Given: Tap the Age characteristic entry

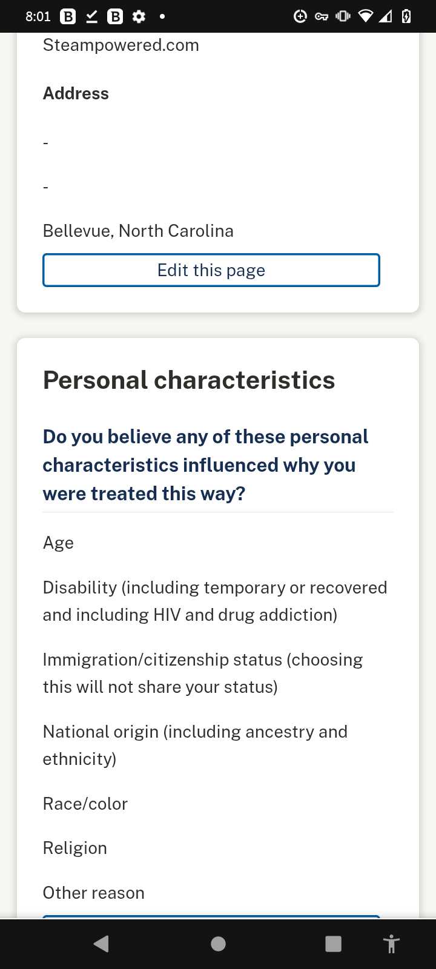Looking at the screenshot, I should (x=58, y=543).
